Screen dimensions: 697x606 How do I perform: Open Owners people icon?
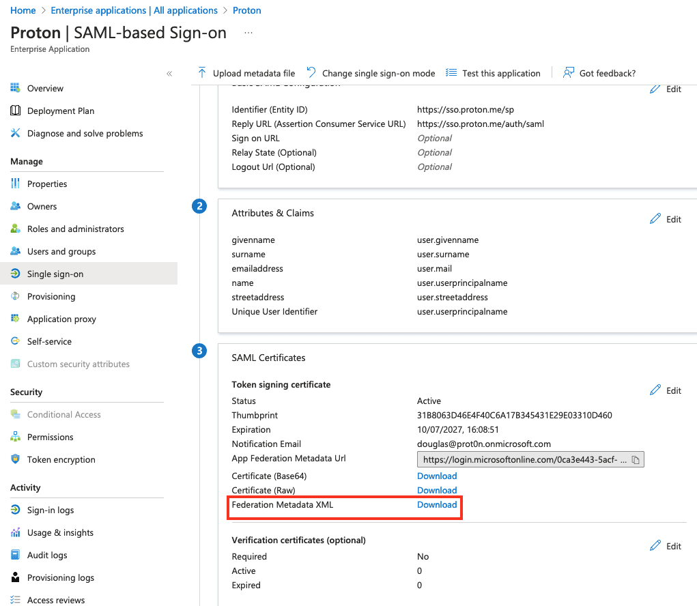tap(15, 205)
